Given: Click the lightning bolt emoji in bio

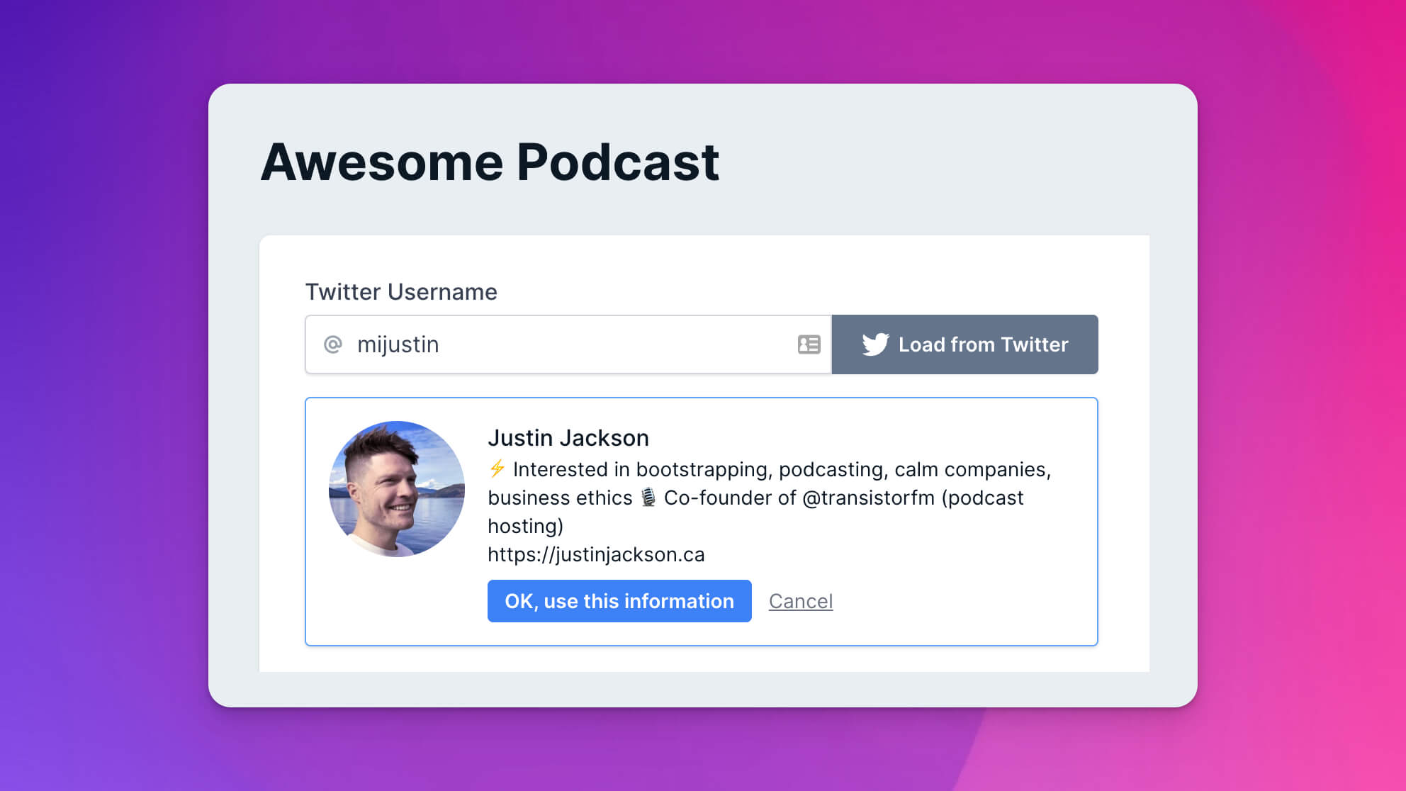Looking at the screenshot, I should (x=497, y=469).
